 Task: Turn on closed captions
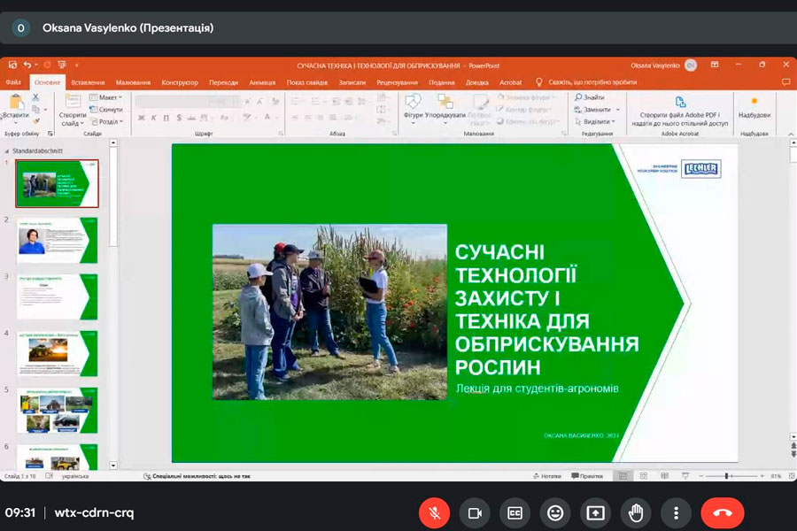[515, 512]
